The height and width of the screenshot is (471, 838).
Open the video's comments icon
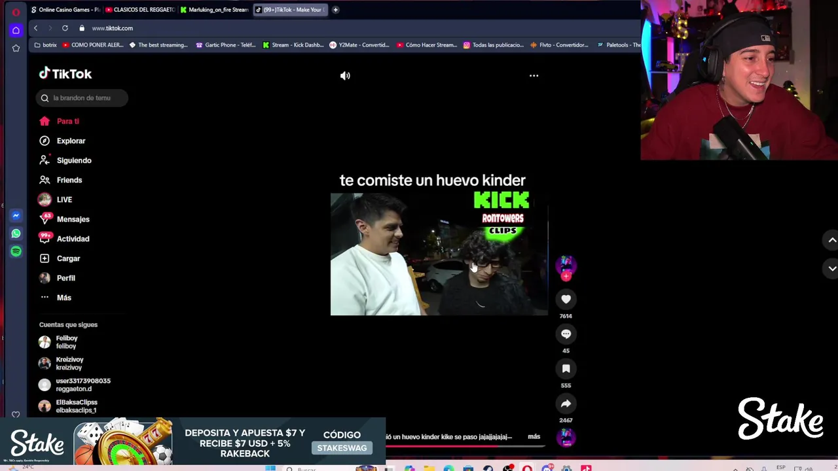click(x=566, y=334)
